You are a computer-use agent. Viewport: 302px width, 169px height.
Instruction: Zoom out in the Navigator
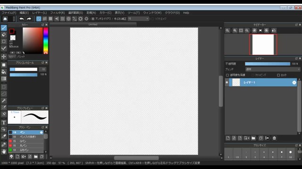click(247, 31)
